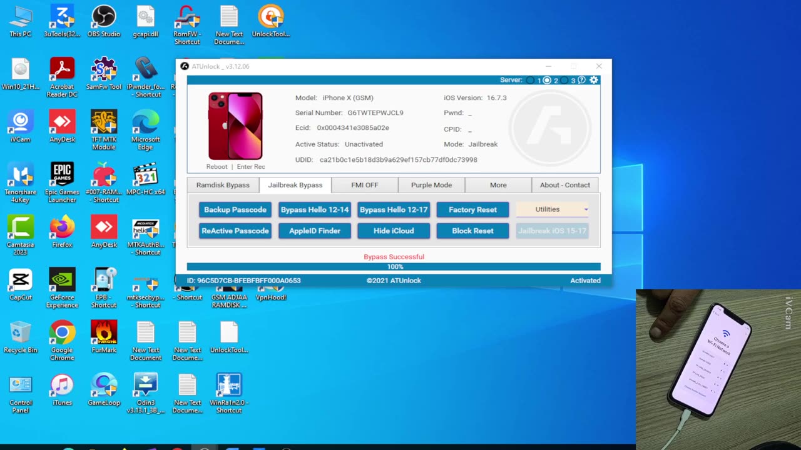Open Acrobat Reader DC icon

pyautogui.click(x=62, y=77)
